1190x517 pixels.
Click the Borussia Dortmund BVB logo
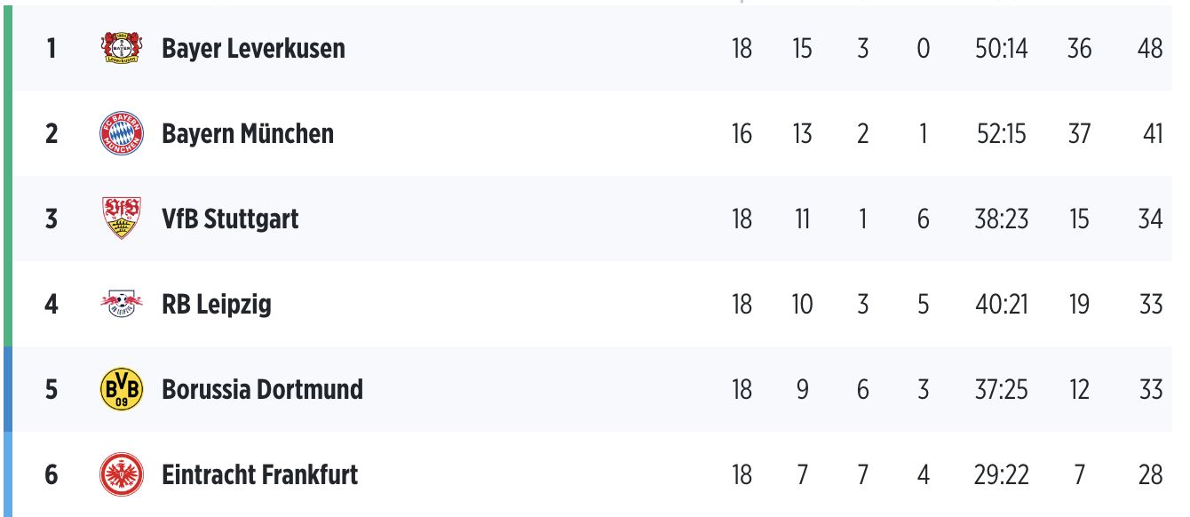121,389
